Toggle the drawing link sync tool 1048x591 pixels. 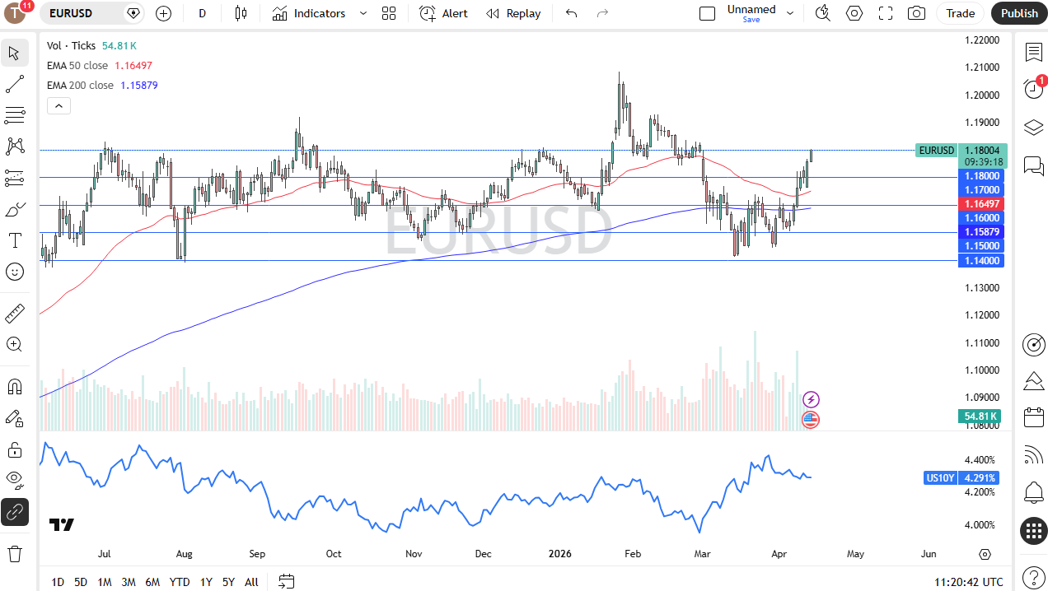pyautogui.click(x=15, y=512)
